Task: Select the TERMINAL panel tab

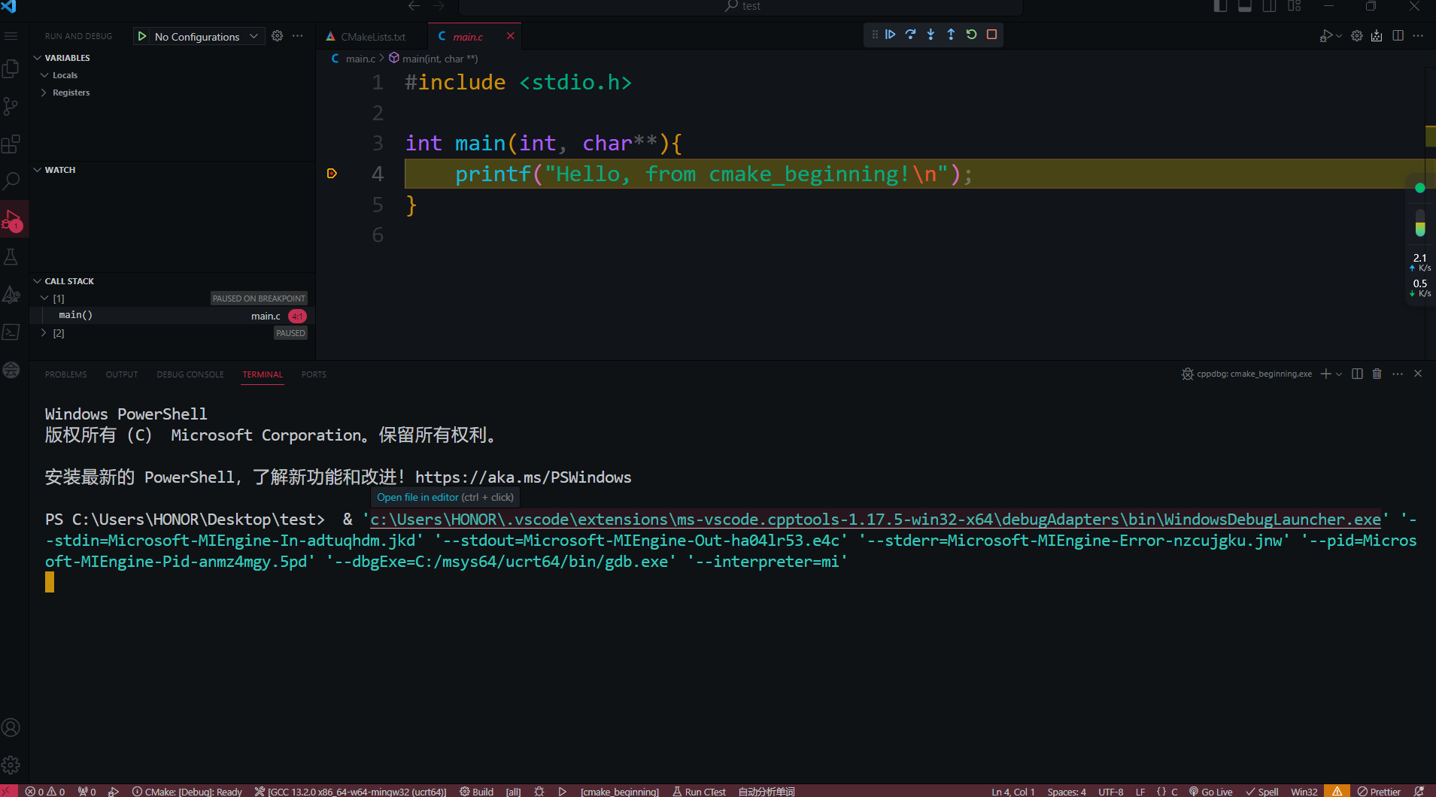Action: (x=263, y=374)
